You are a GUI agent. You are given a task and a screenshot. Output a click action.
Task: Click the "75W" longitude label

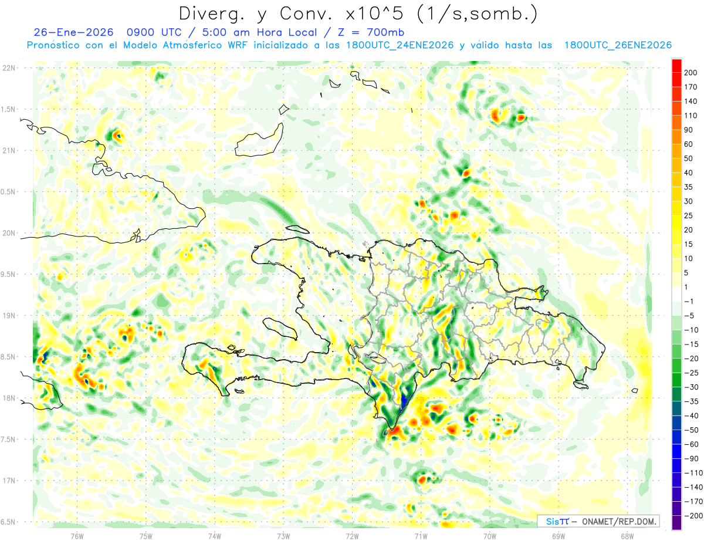point(146,536)
